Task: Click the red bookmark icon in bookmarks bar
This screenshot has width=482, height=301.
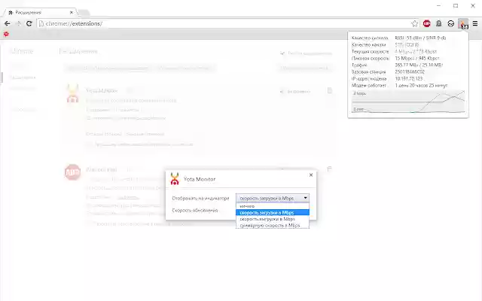Action: 6,34
